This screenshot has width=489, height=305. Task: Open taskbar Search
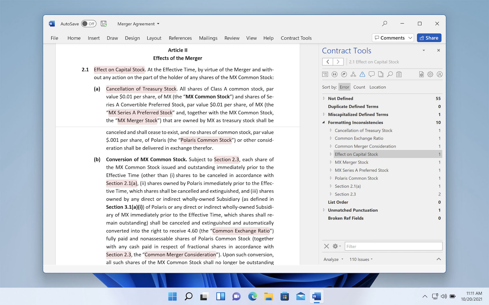point(189,297)
